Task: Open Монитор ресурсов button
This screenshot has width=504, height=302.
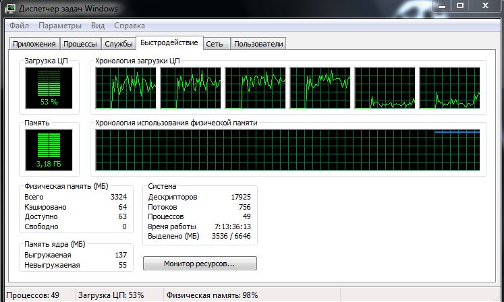Action: tap(200, 264)
